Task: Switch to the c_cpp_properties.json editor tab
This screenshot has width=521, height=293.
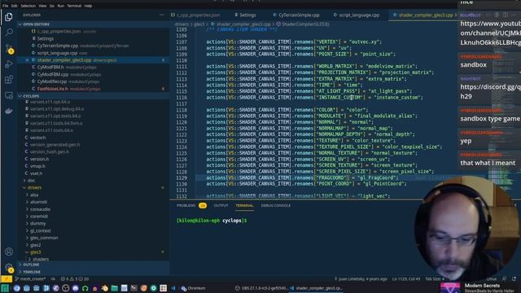Action: 195,15
